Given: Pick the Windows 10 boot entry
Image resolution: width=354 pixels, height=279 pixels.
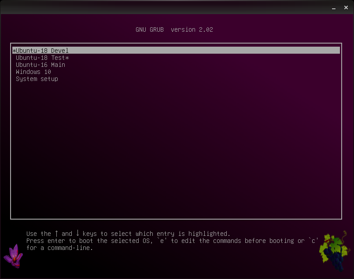Looking at the screenshot, I should (33, 72).
